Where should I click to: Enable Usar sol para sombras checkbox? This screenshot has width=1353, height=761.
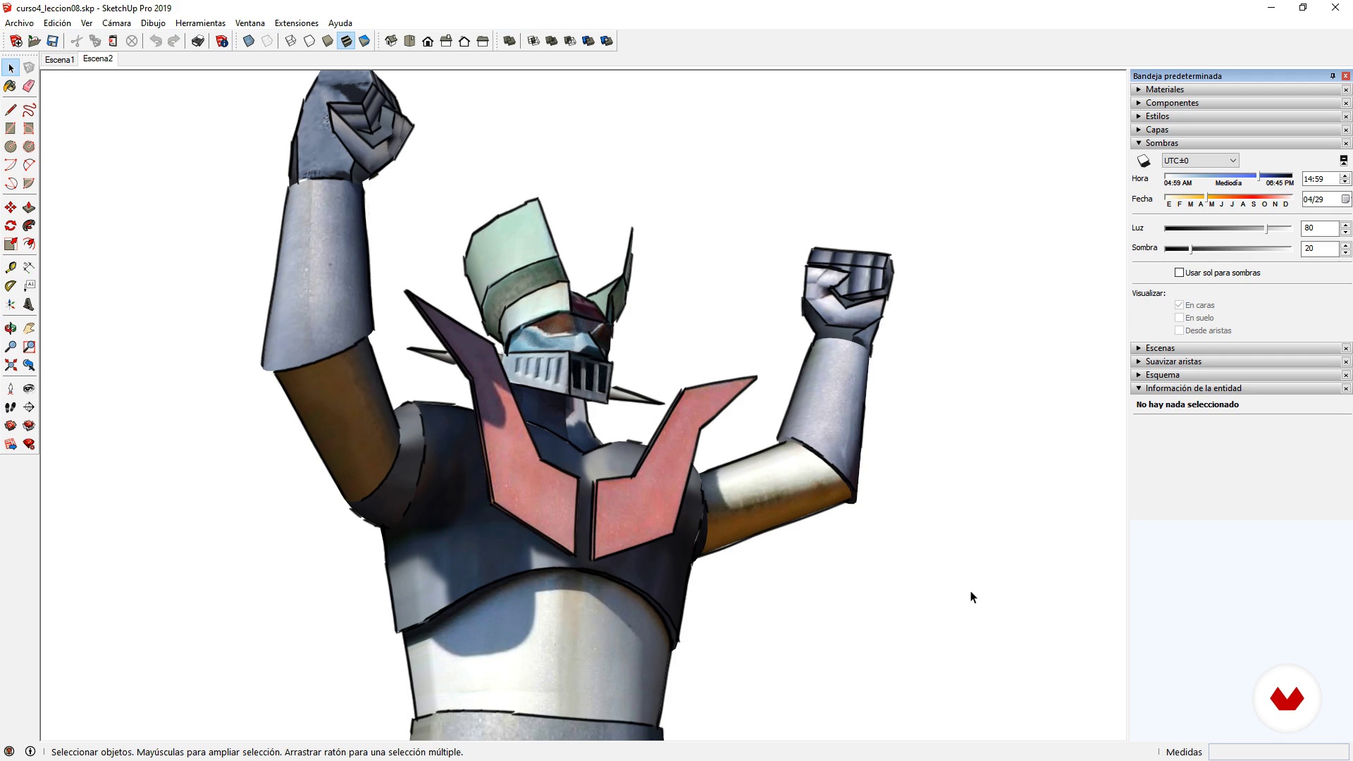coord(1179,273)
